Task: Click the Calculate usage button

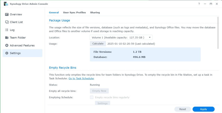Action: [98, 44]
